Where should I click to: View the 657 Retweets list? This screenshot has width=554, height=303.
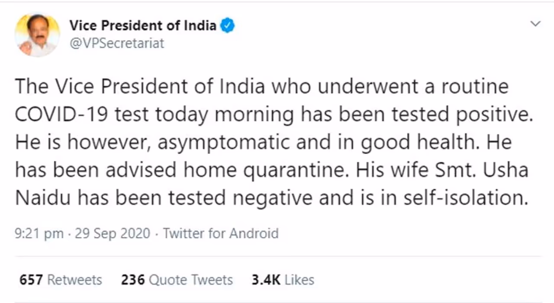pyautogui.click(x=61, y=280)
